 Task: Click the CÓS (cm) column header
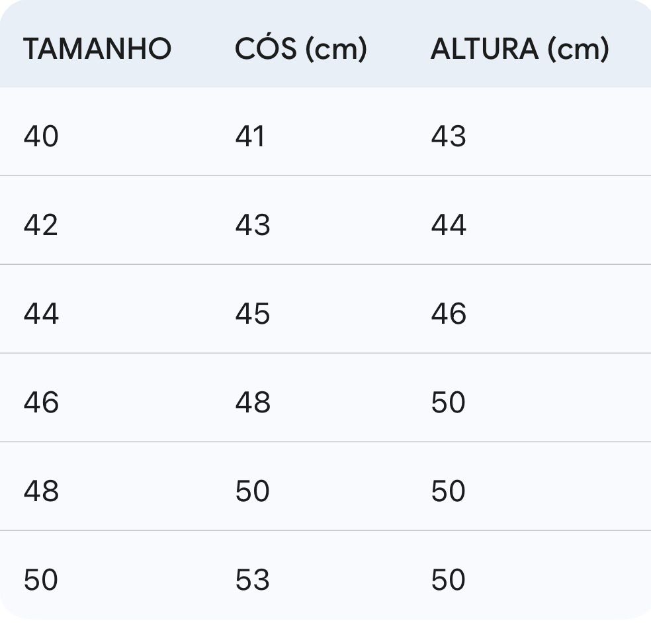tap(300, 49)
